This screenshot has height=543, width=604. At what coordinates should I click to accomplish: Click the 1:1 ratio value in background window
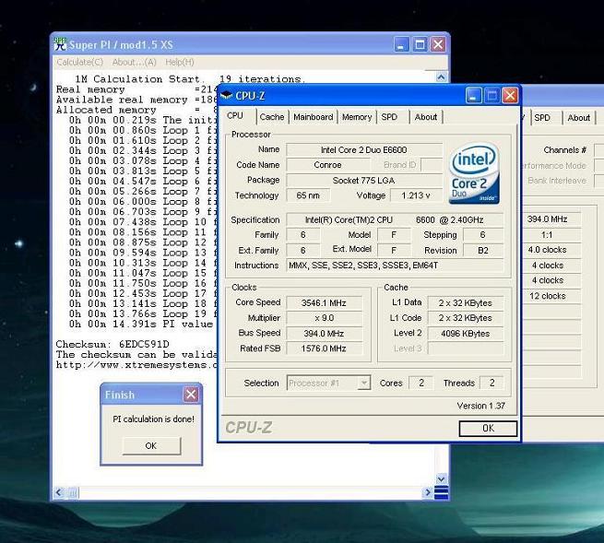pyautogui.click(x=548, y=235)
